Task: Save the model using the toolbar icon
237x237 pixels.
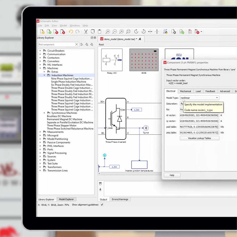Action: coord(56,32)
